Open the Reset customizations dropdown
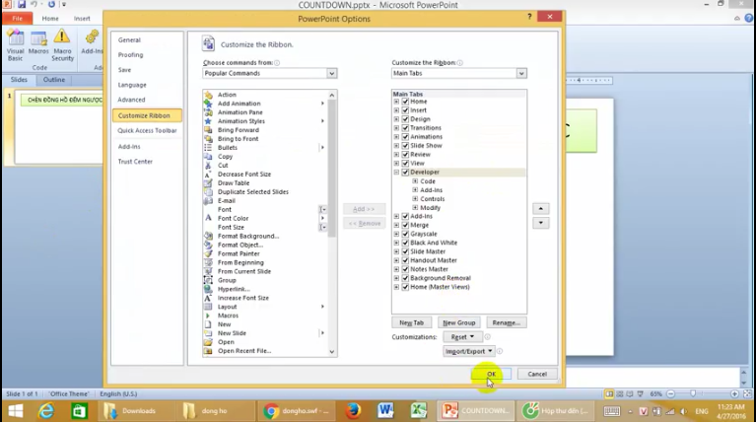756x424 pixels. (x=462, y=336)
